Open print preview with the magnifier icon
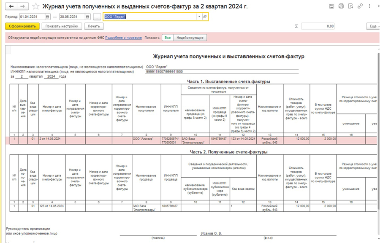 click(350, 6)
